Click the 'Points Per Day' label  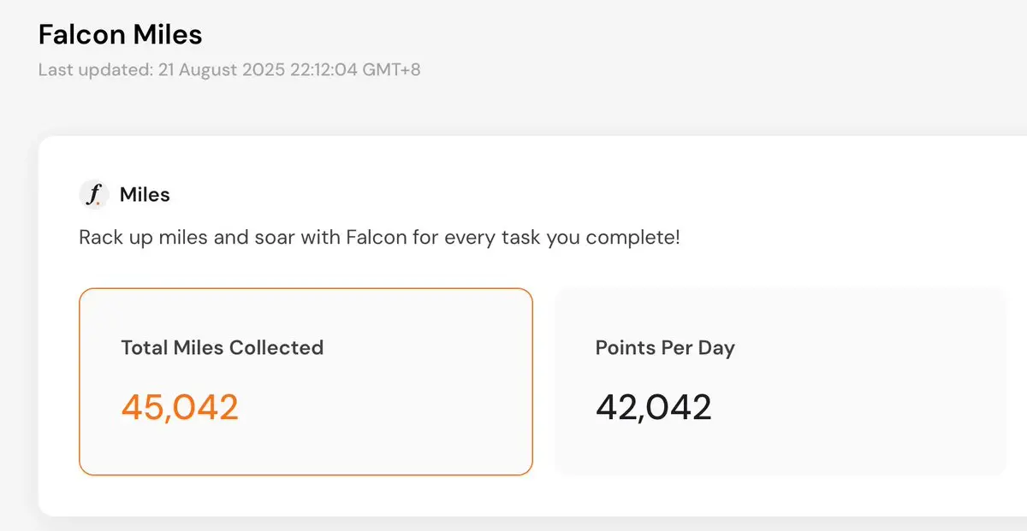coord(665,348)
